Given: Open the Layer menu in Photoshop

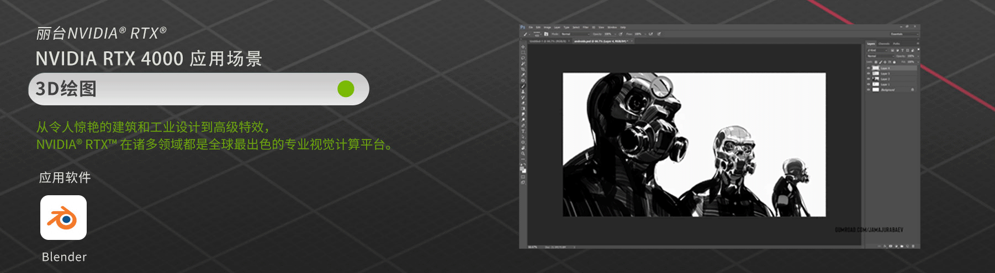Looking at the screenshot, I should pyautogui.click(x=557, y=27).
